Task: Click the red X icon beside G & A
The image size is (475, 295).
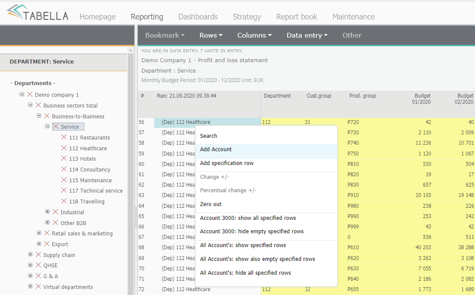Action: point(38,276)
